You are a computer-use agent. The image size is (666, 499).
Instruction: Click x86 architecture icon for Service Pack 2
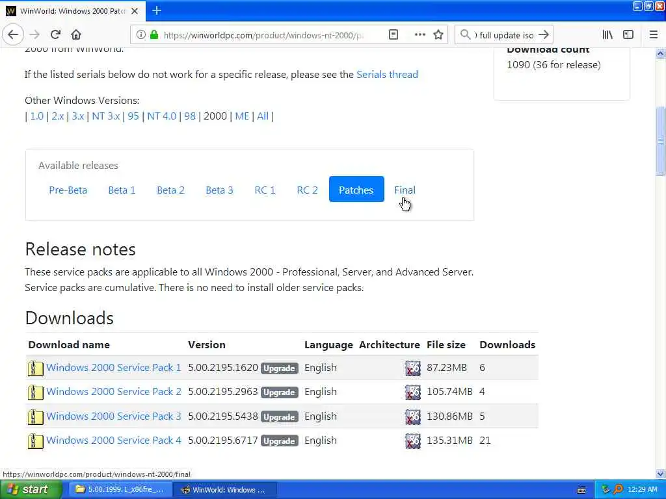coord(412,392)
